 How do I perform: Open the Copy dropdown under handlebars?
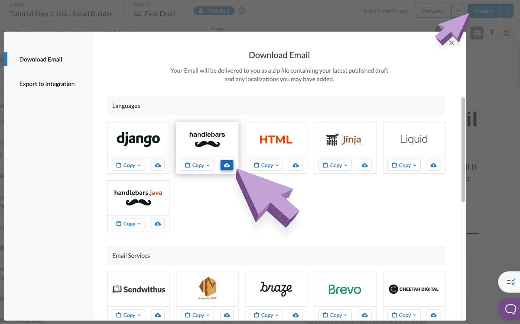pos(198,165)
